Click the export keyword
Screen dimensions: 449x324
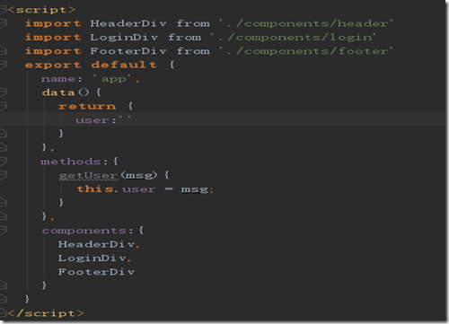(53, 66)
